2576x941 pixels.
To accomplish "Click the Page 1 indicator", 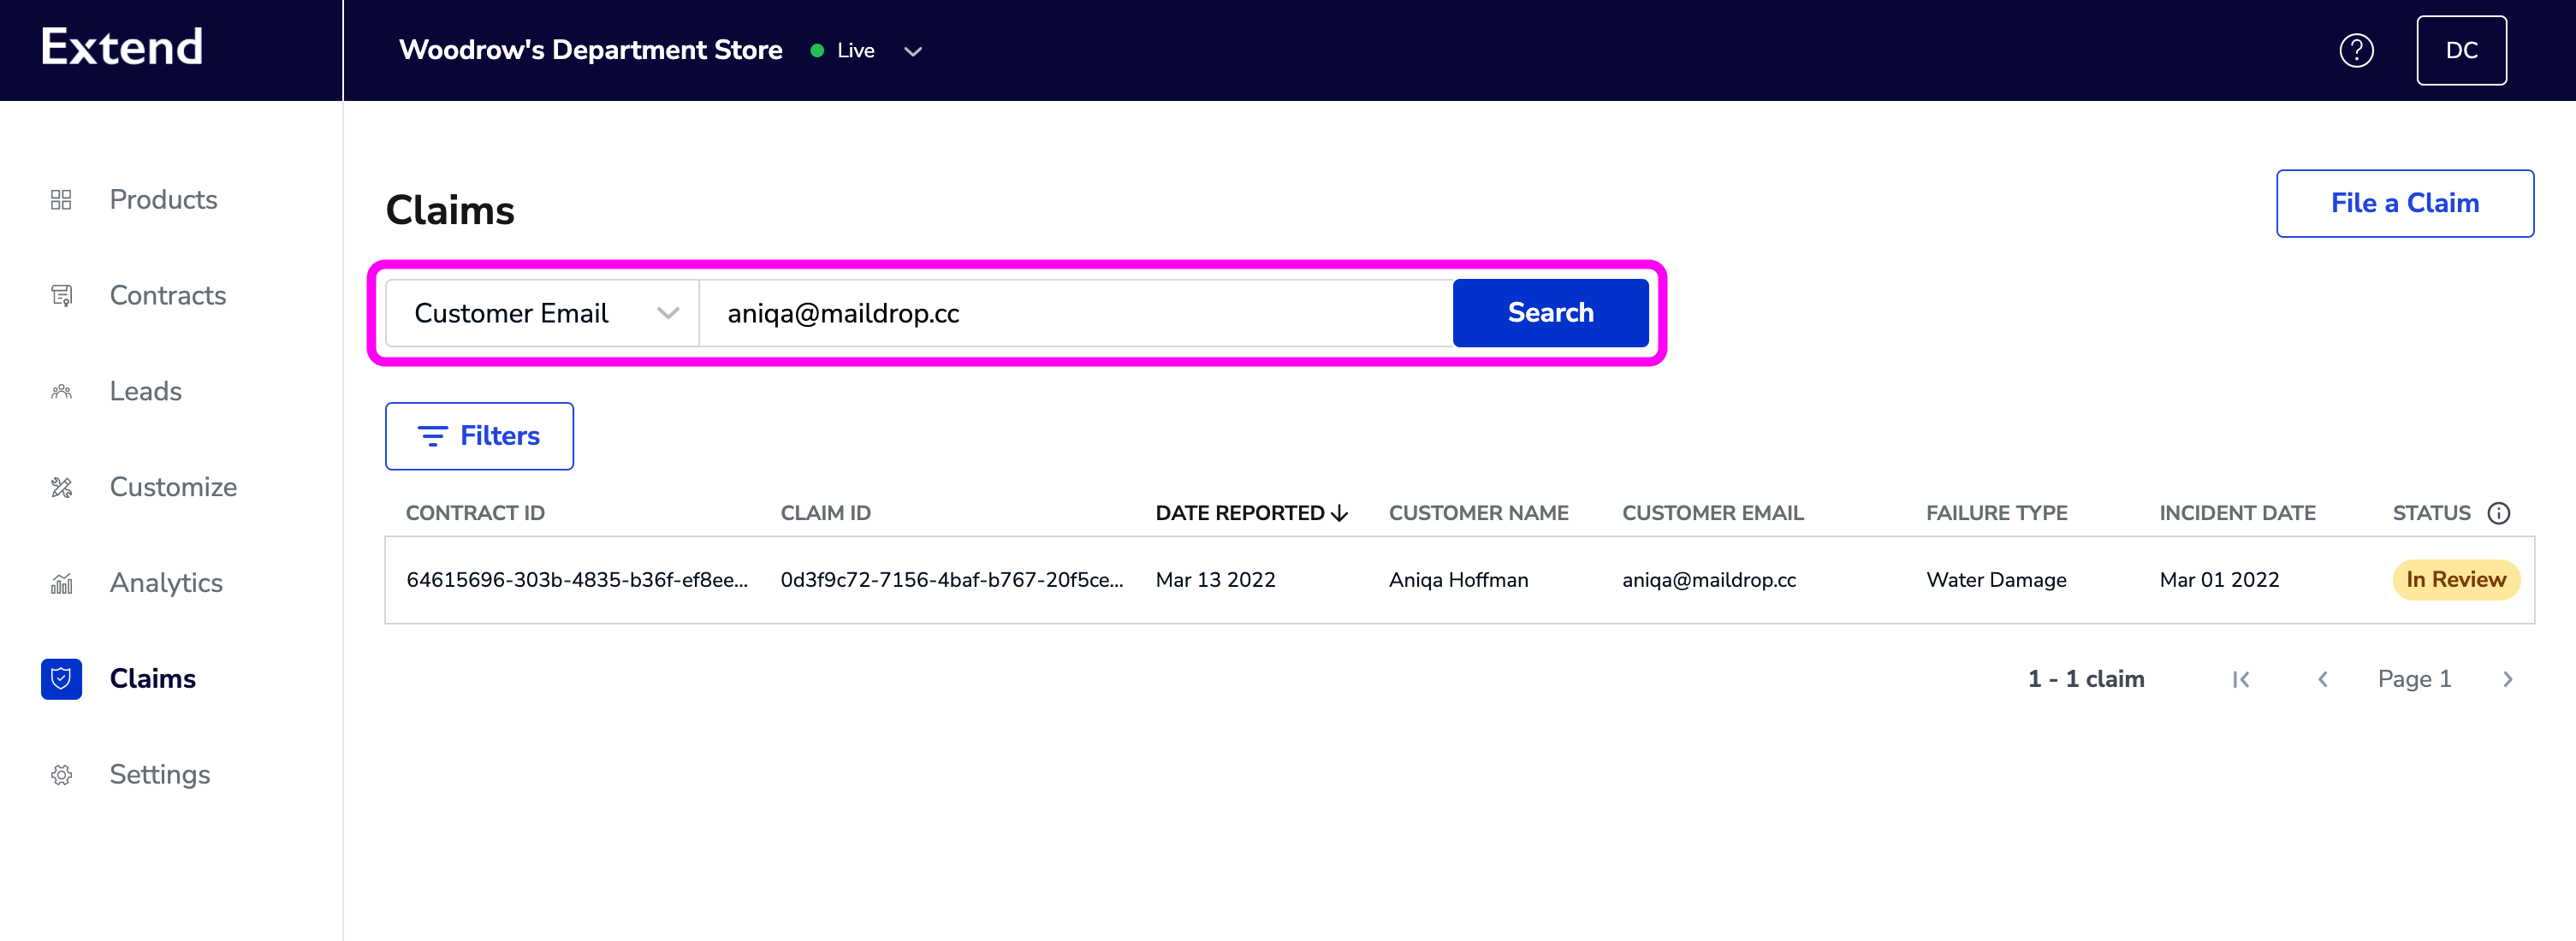I will click(2414, 679).
